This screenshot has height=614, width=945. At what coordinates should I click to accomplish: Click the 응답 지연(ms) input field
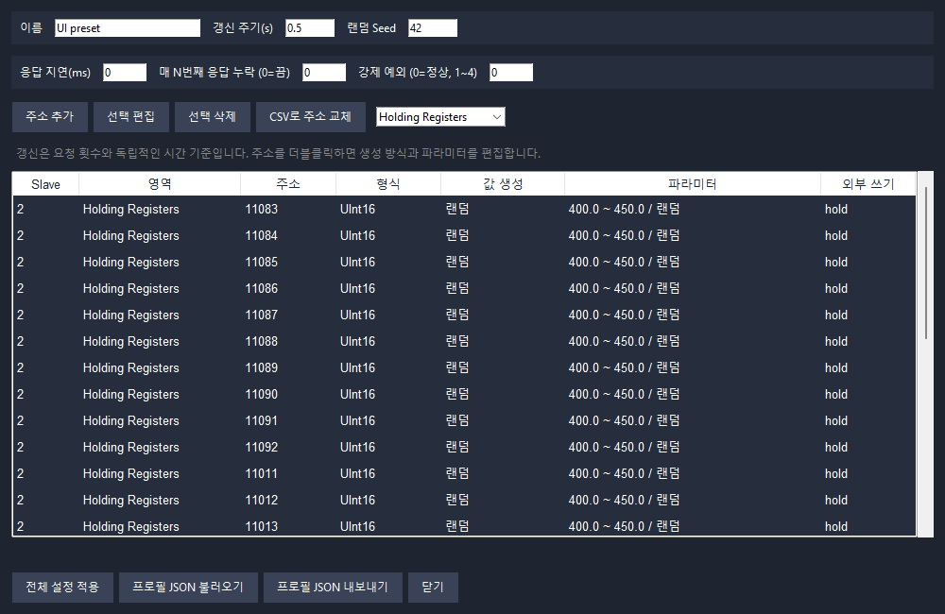point(125,73)
